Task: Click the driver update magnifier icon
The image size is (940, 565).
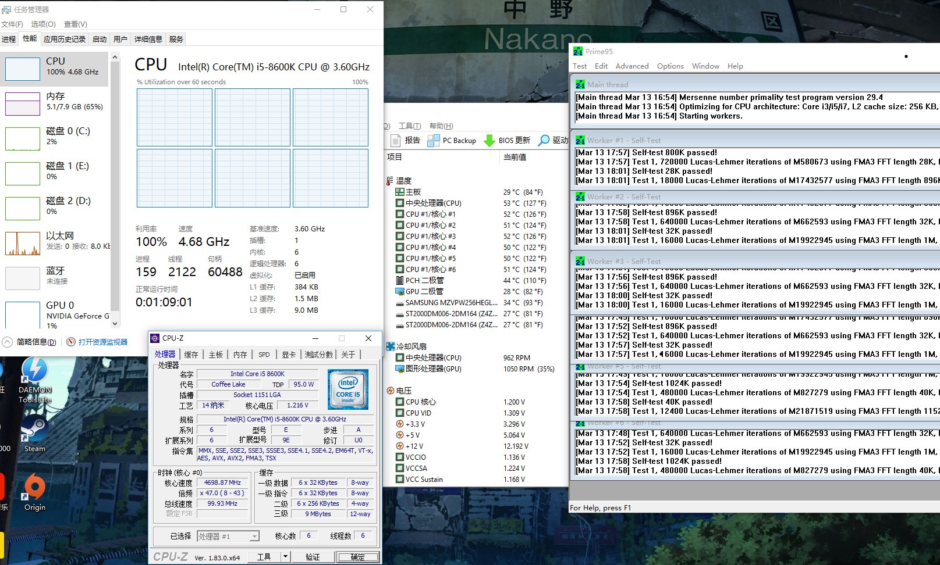Action: coord(544,140)
